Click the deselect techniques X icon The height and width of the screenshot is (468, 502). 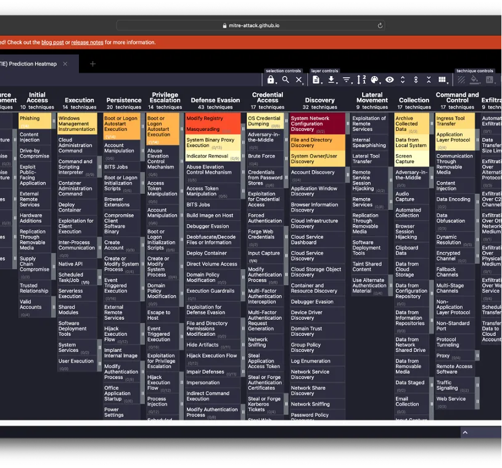tap(299, 80)
